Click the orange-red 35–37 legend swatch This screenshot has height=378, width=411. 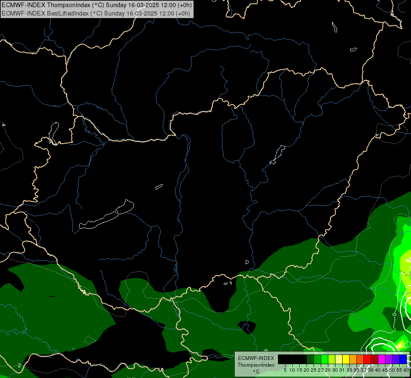point(360,360)
